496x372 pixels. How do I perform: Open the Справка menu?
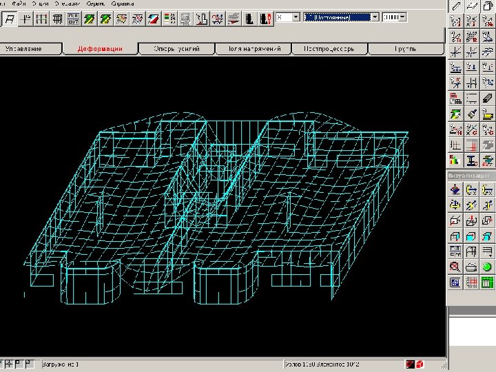[x=122, y=3]
